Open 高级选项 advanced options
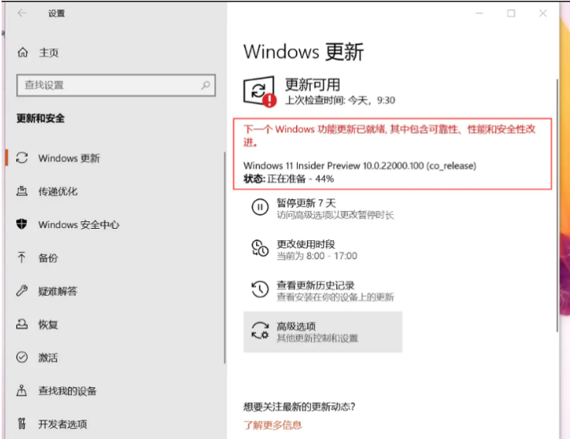Image resolution: width=570 pixels, height=439 pixels. [x=323, y=332]
